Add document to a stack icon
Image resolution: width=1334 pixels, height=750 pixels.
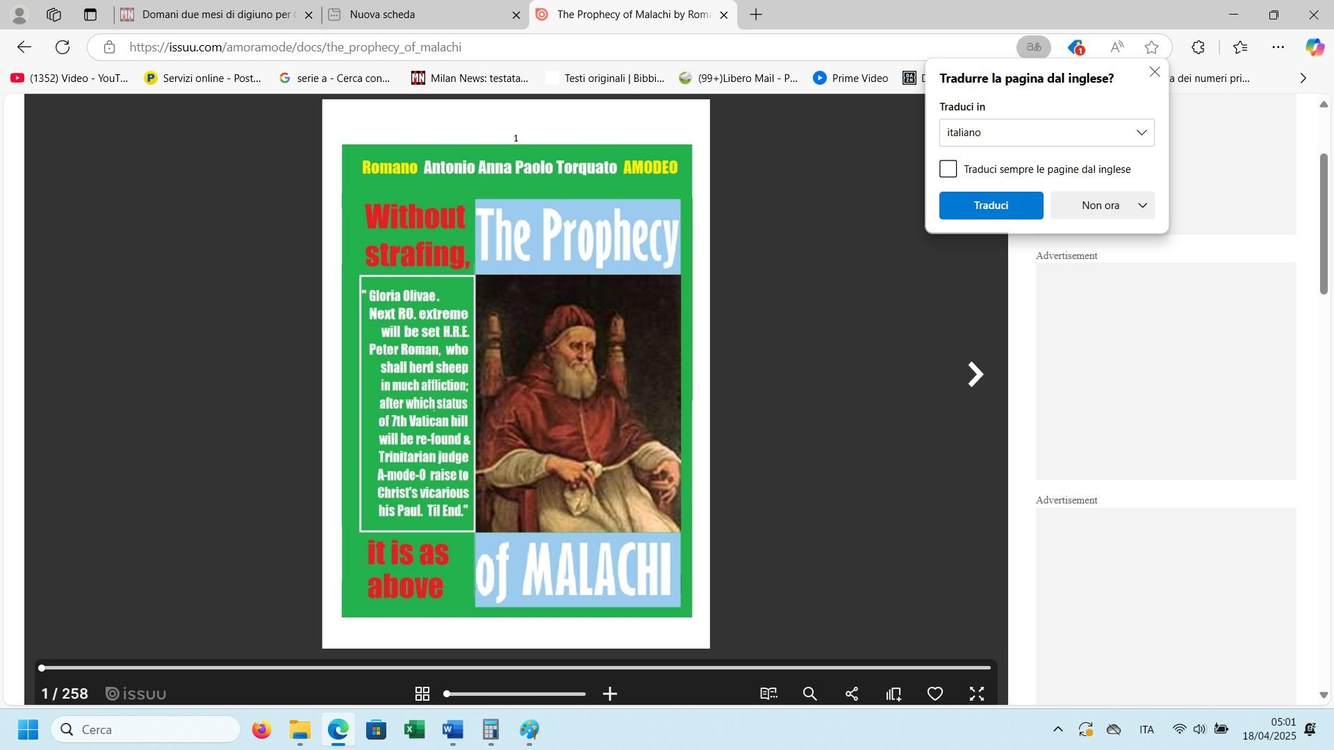894,694
